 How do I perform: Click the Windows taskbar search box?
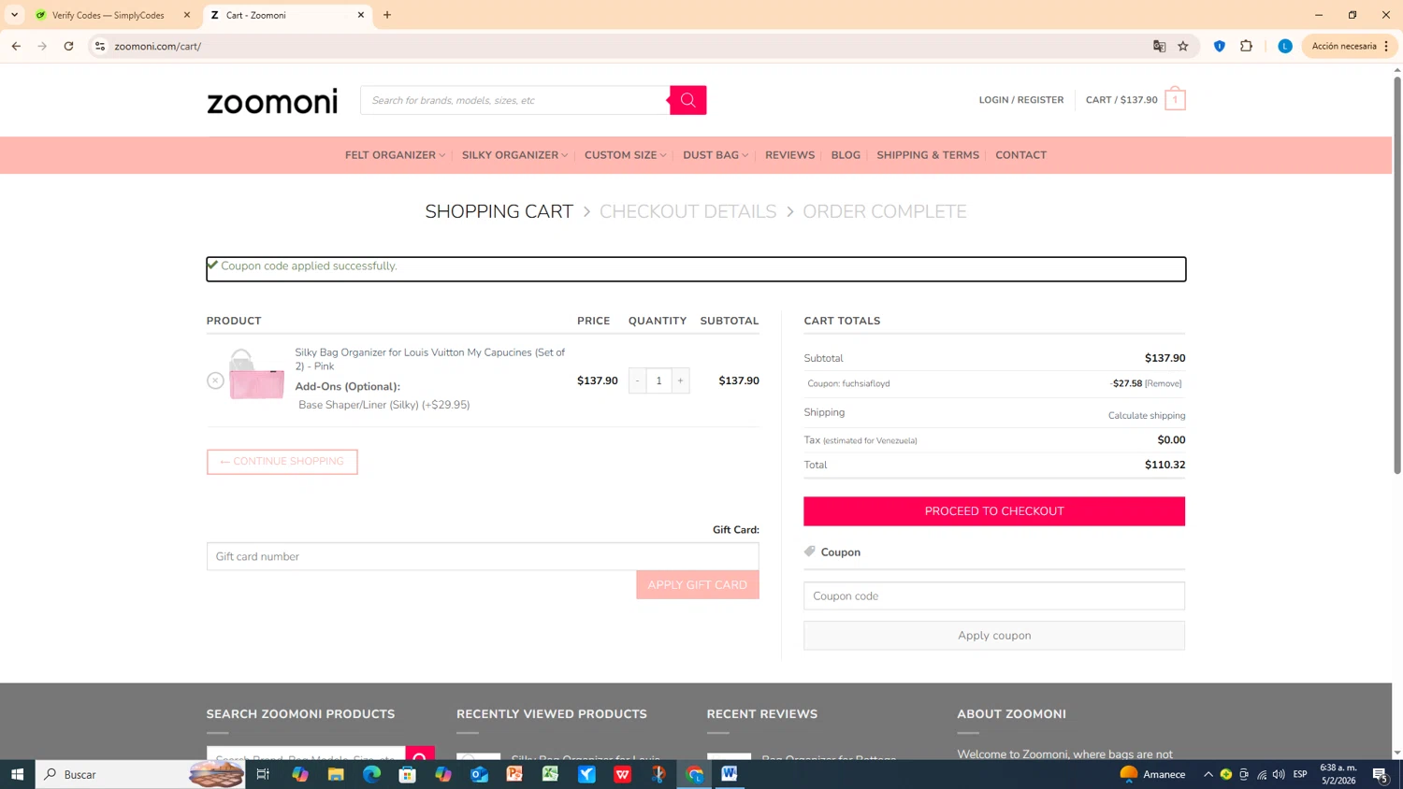(140, 774)
